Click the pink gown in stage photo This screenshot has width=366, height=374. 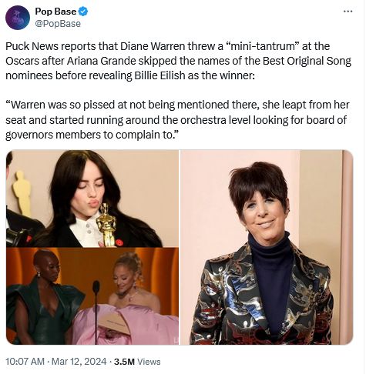[126, 325]
